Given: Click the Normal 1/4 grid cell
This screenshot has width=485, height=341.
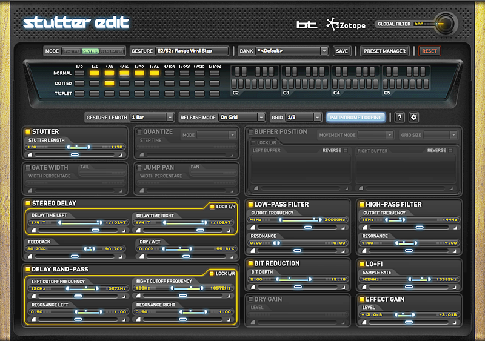Looking at the screenshot, I should tap(95, 73).
